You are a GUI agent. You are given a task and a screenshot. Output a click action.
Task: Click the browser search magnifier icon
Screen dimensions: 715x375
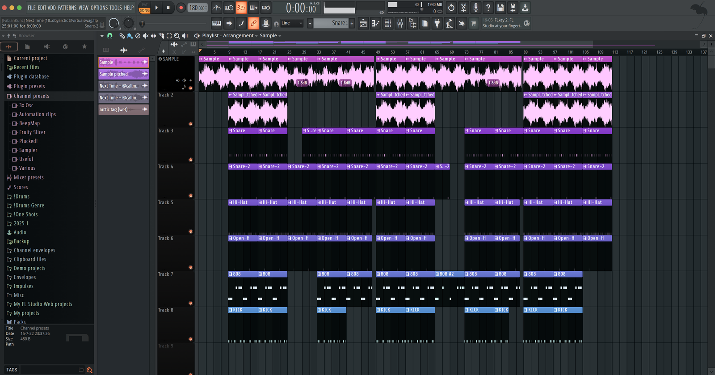pyautogui.click(x=89, y=370)
